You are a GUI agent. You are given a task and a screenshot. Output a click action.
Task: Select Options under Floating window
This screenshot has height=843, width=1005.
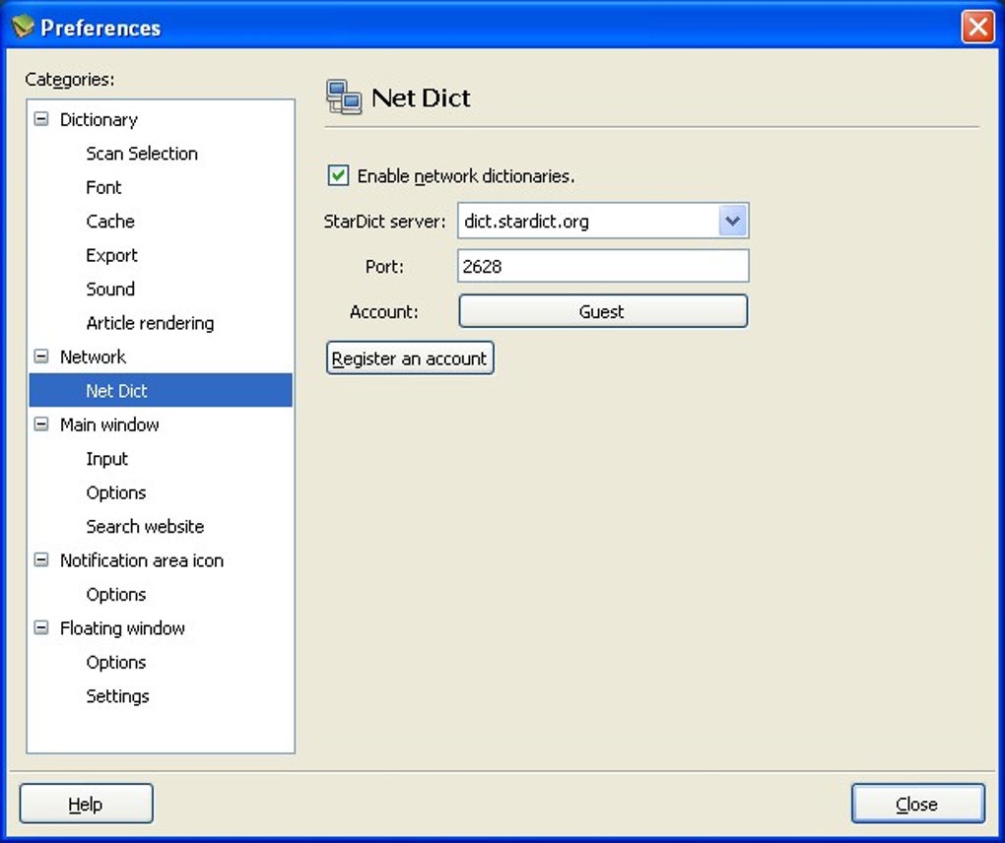pos(116,663)
